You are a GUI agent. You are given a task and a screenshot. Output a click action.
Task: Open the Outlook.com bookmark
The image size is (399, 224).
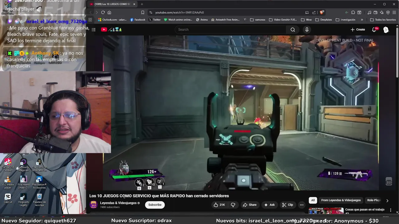(x=112, y=20)
